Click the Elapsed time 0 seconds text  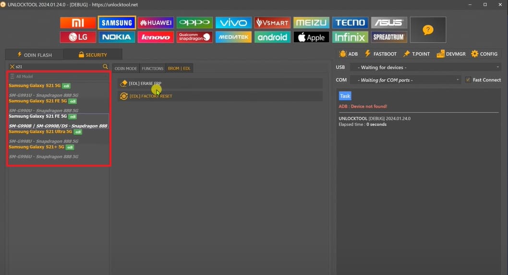tap(363, 125)
